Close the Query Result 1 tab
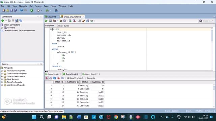 click(x=80, y=74)
